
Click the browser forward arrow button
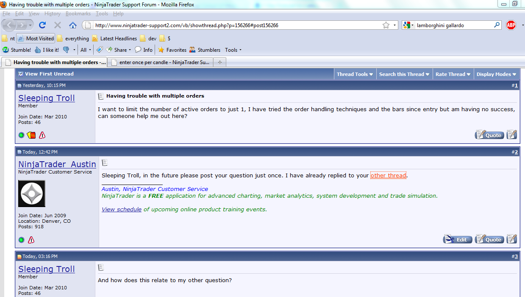[x=22, y=25]
